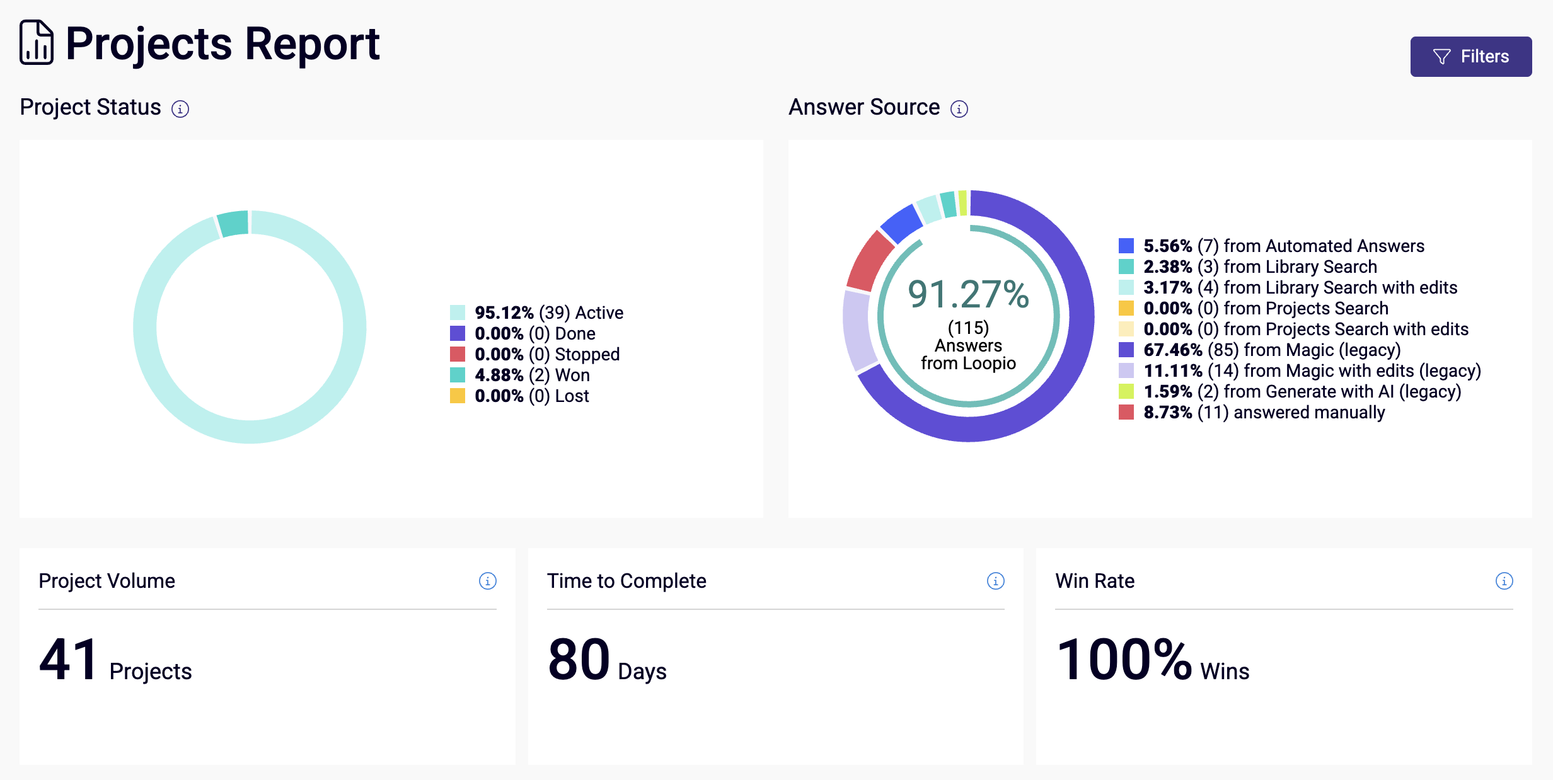Click the Project Status section heading
Image resolution: width=1553 pixels, height=780 pixels.
click(91, 108)
